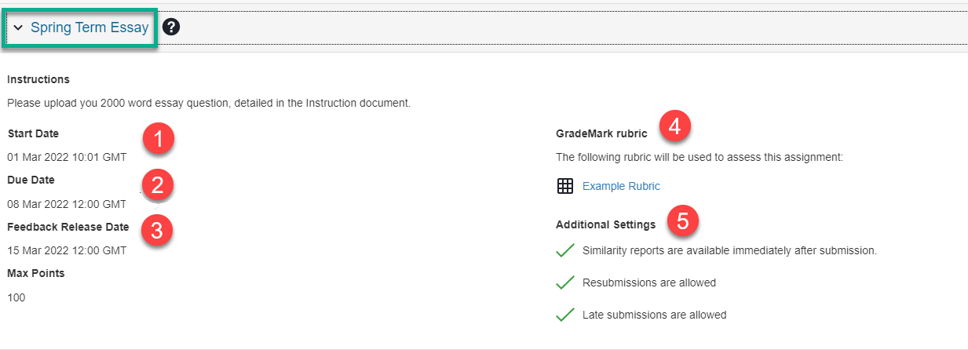Click the GradeMark rubric heading
Image resolution: width=968 pixels, height=350 pixels.
tap(601, 134)
